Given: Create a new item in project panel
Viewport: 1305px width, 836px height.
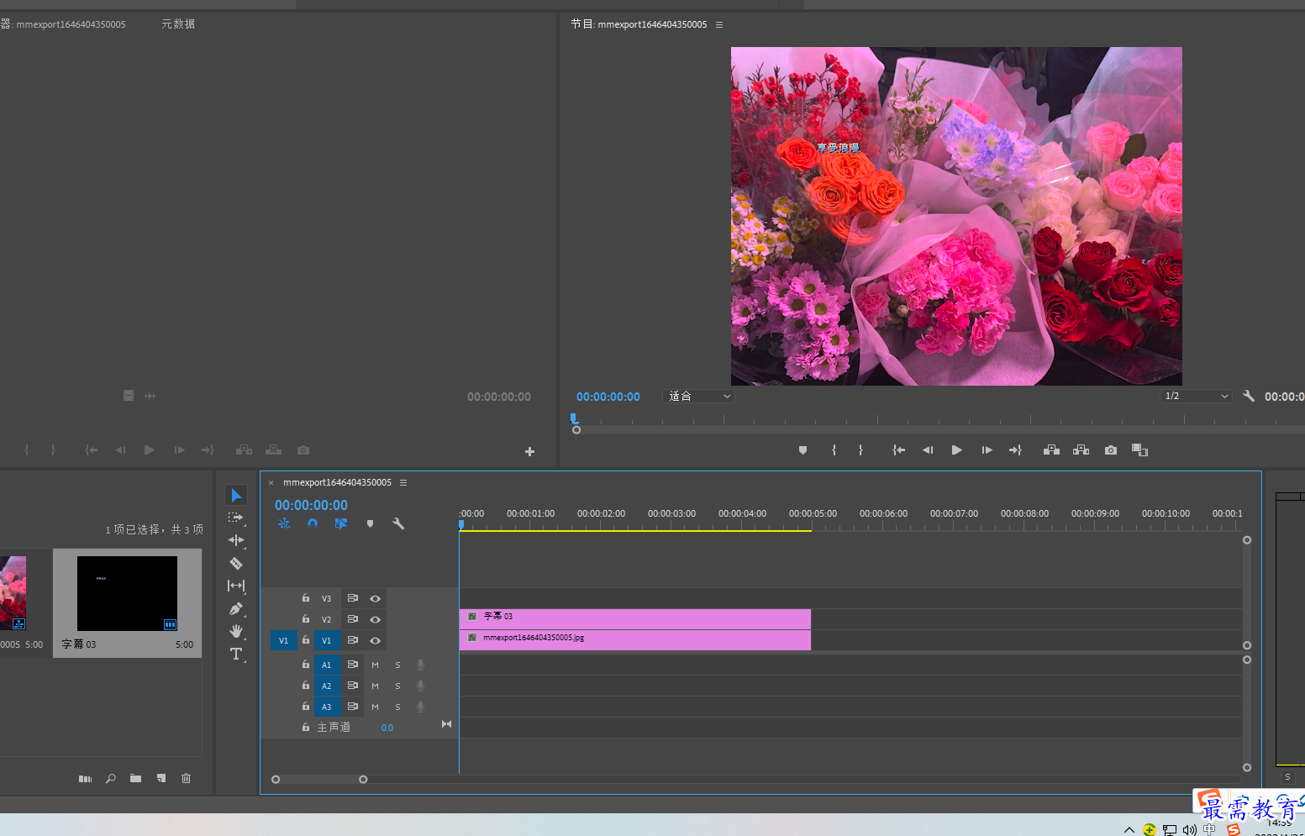Looking at the screenshot, I should [160, 779].
